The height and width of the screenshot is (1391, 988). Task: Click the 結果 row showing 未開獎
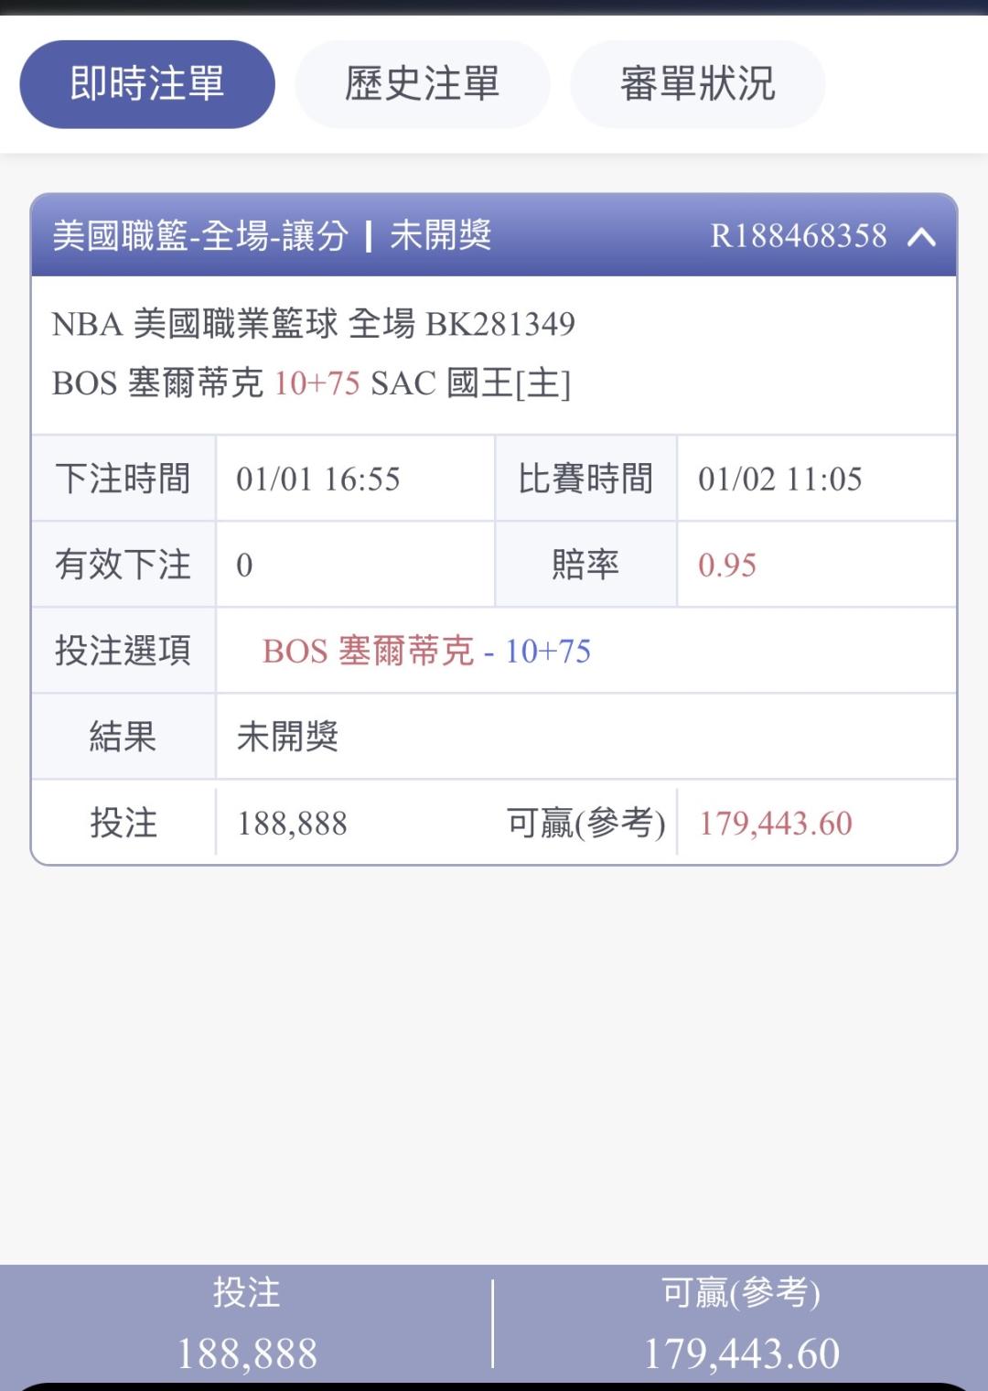[287, 737]
